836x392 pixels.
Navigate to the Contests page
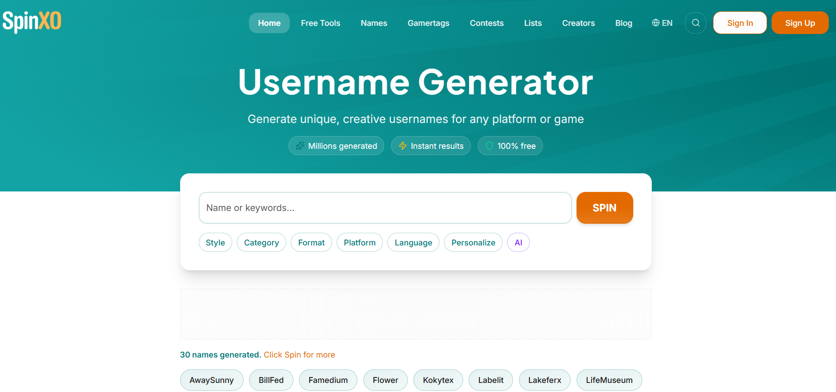486,23
